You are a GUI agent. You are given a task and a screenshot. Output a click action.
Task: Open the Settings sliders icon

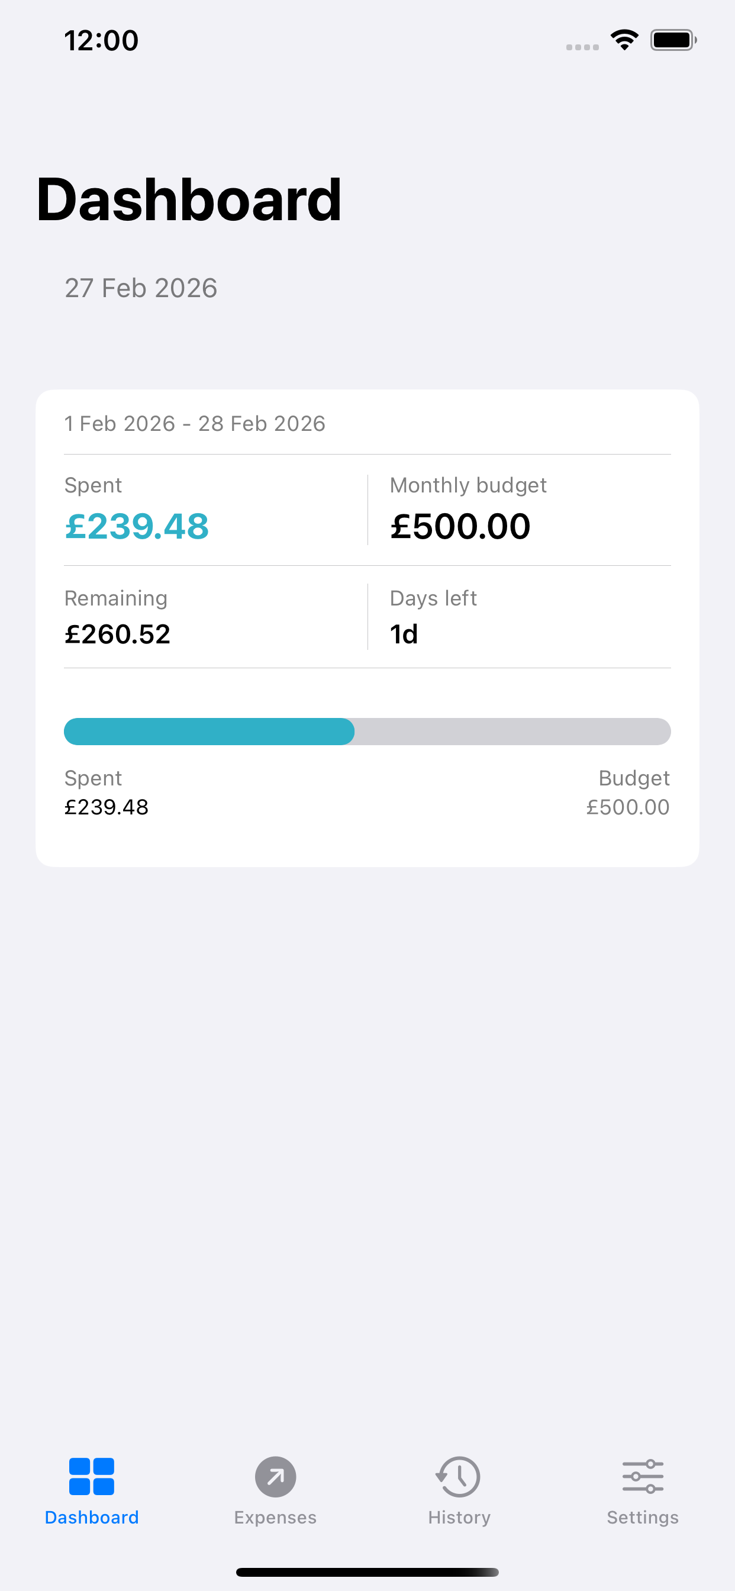(642, 1477)
